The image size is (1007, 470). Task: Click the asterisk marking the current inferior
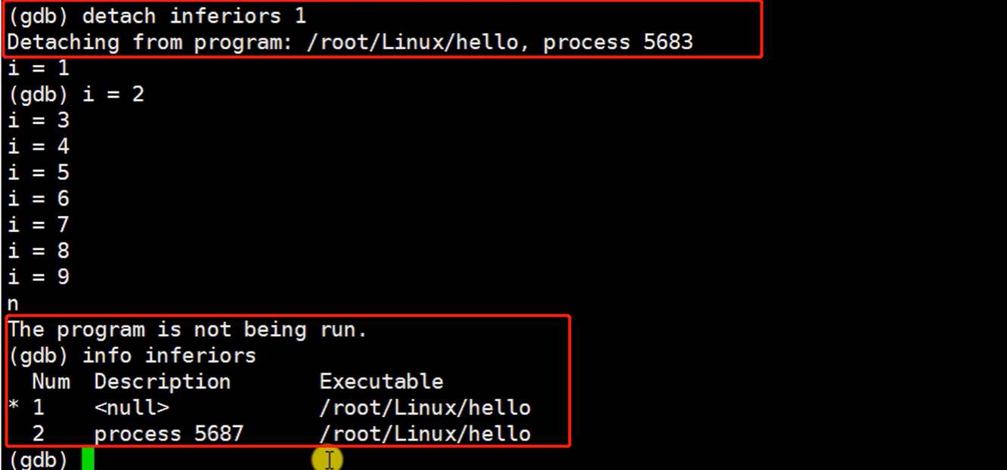14,408
